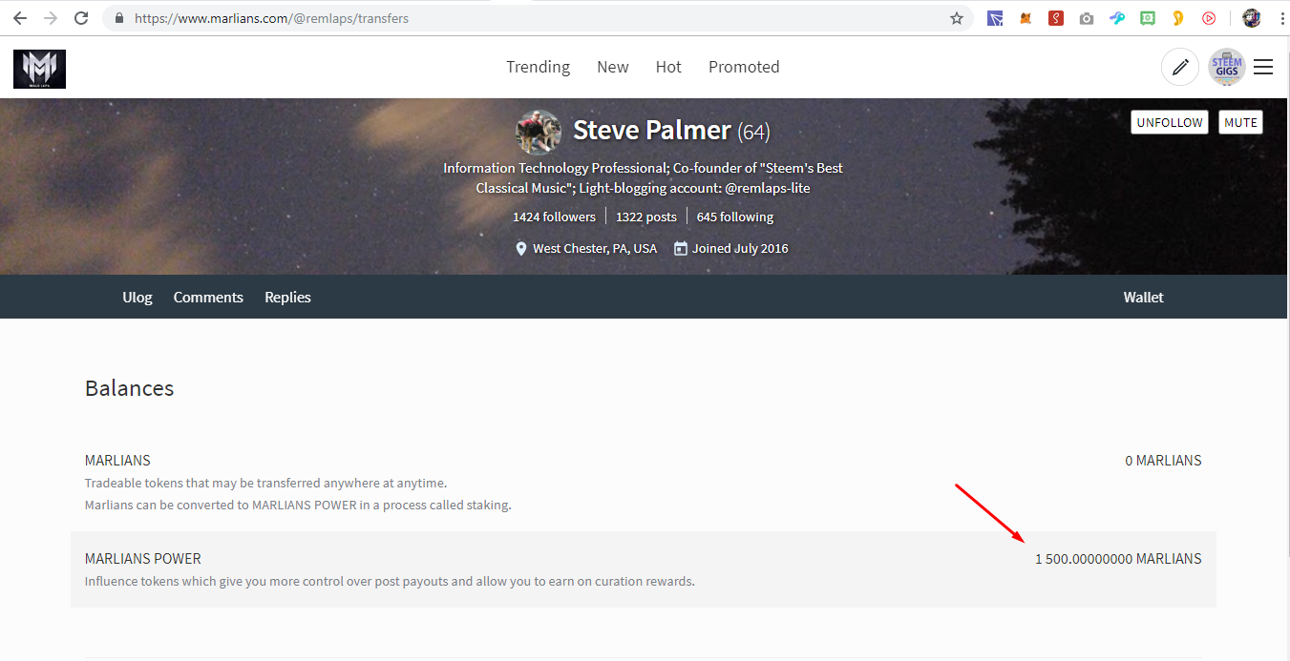This screenshot has width=1290, height=661.
Task: Switch to the Comments tab
Action: click(x=208, y=297)
